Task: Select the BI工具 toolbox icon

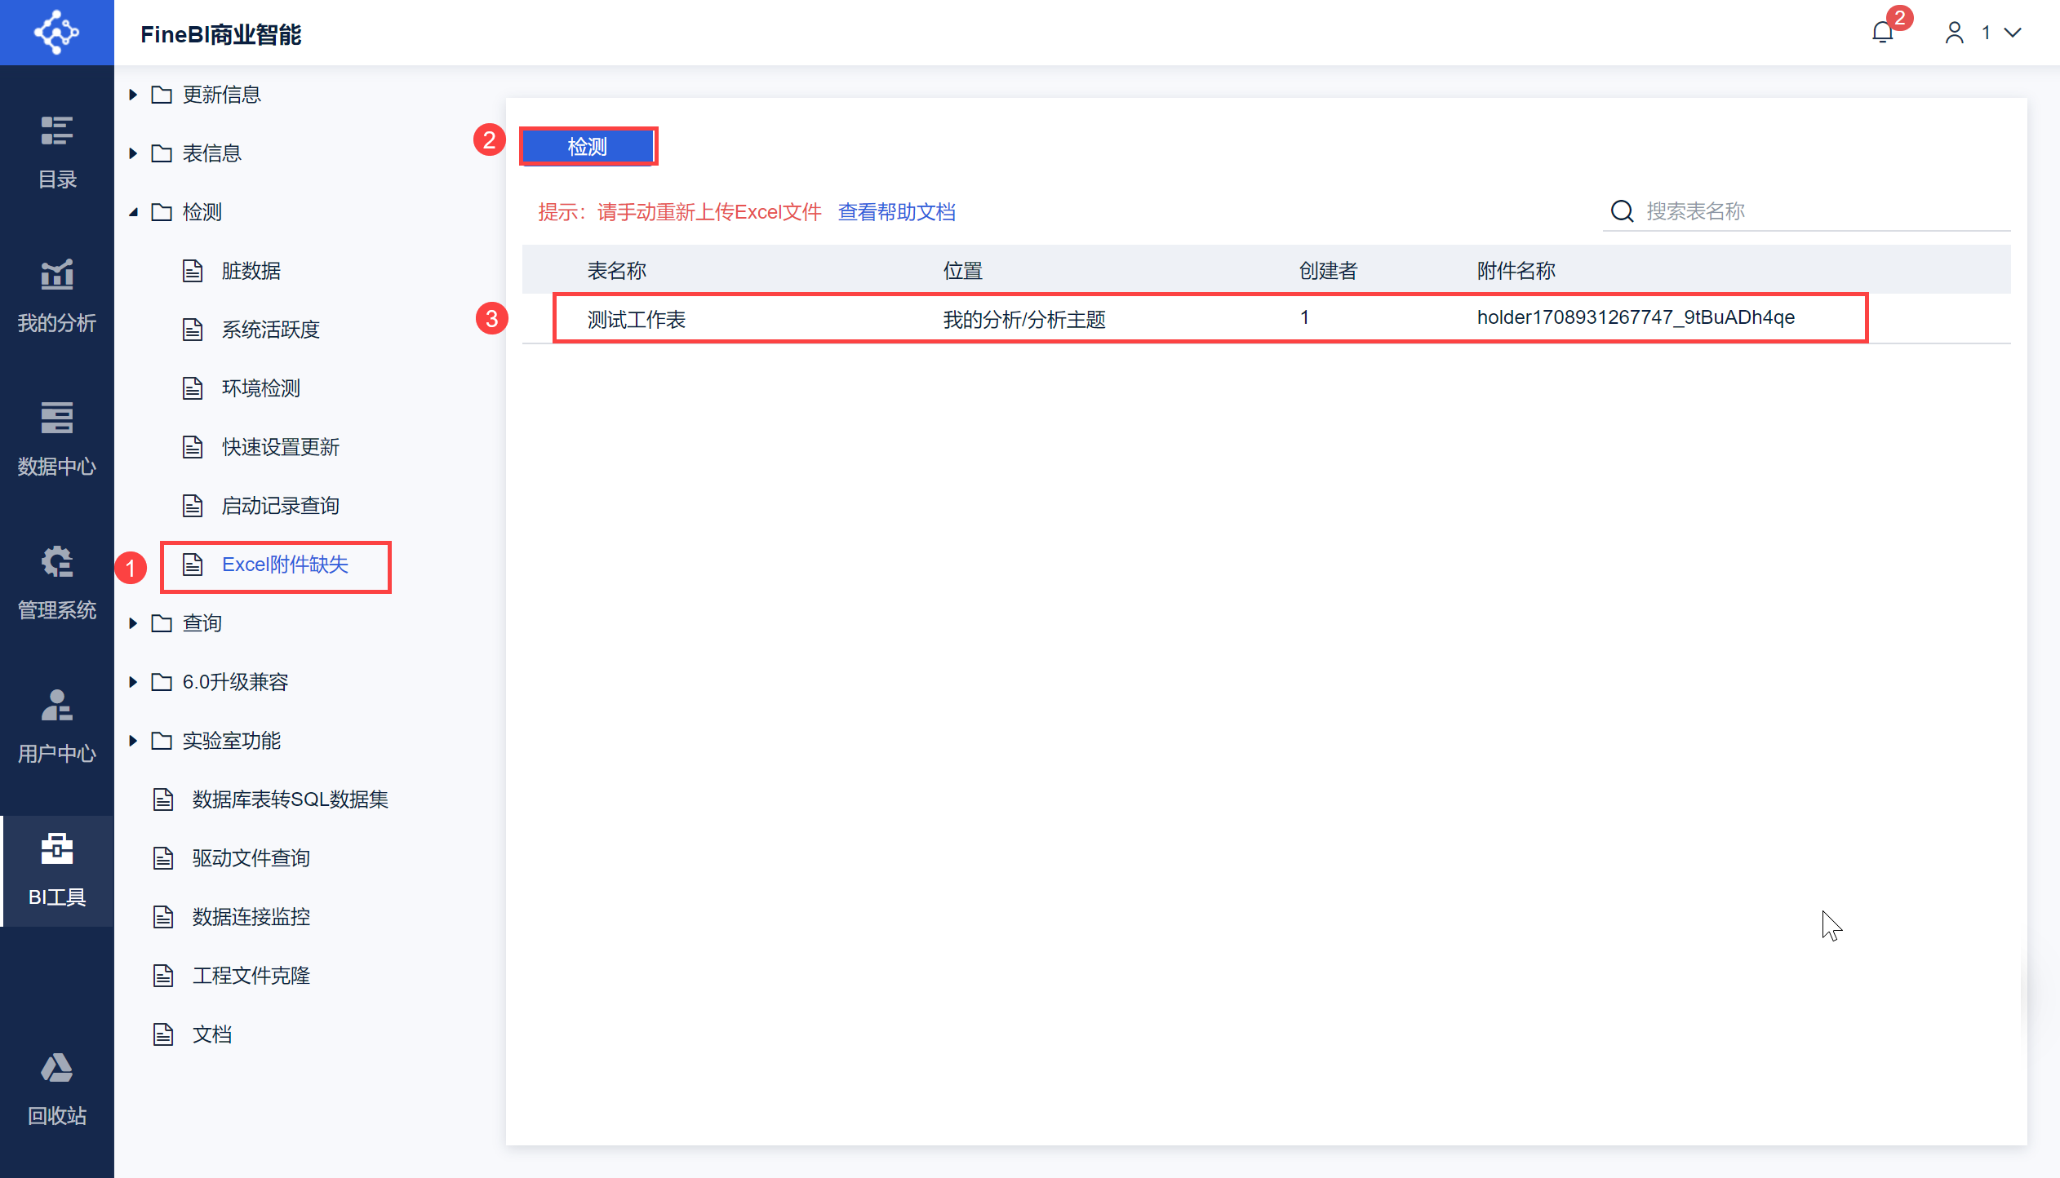Action: click(56, 870)
